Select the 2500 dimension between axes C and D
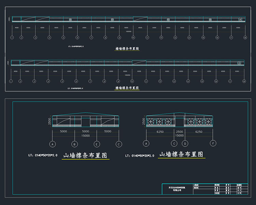The width and height of the screenshot is (256, 205). pyautogui.click(x=179, y=132)
